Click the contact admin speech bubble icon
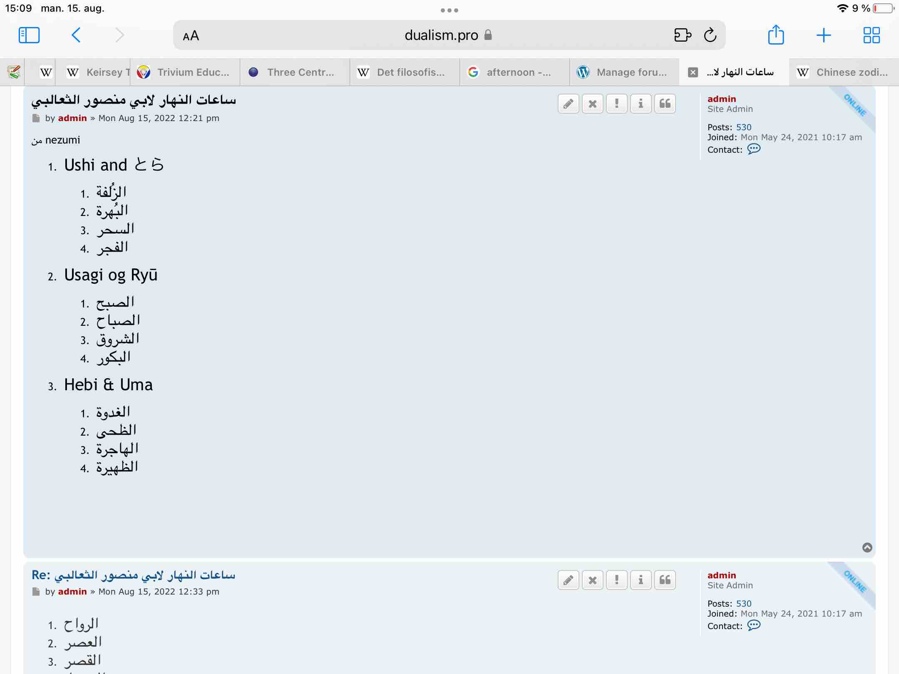 click(x=753, y=149)
